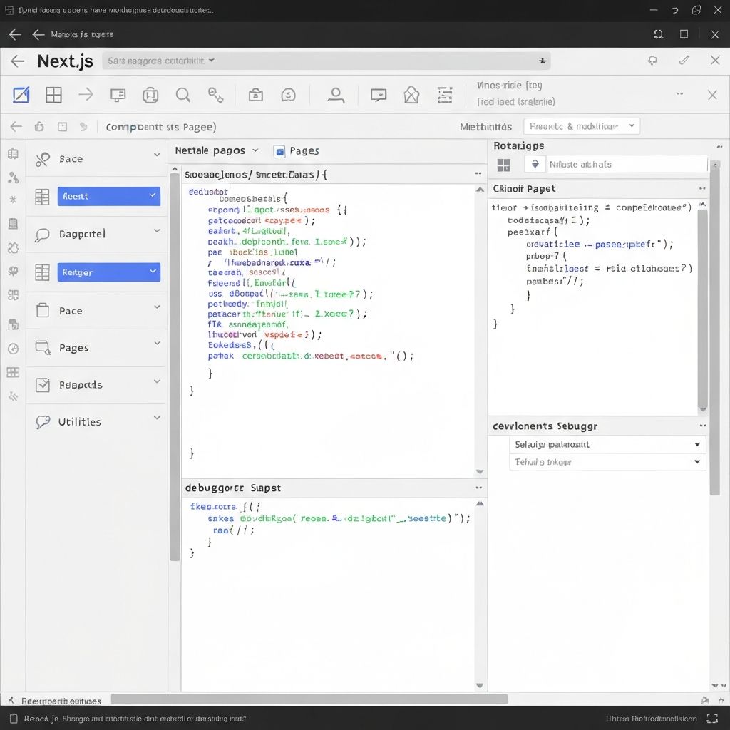
Task: Open Ckioolr Paget panel options menu
Action: pos(702,188)
